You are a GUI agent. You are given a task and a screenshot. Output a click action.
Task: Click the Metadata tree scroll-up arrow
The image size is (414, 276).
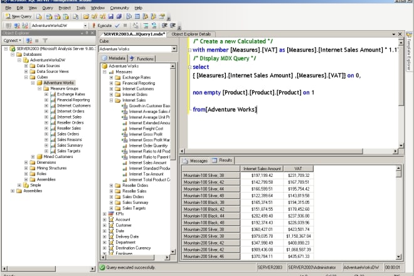click(172, 66)
